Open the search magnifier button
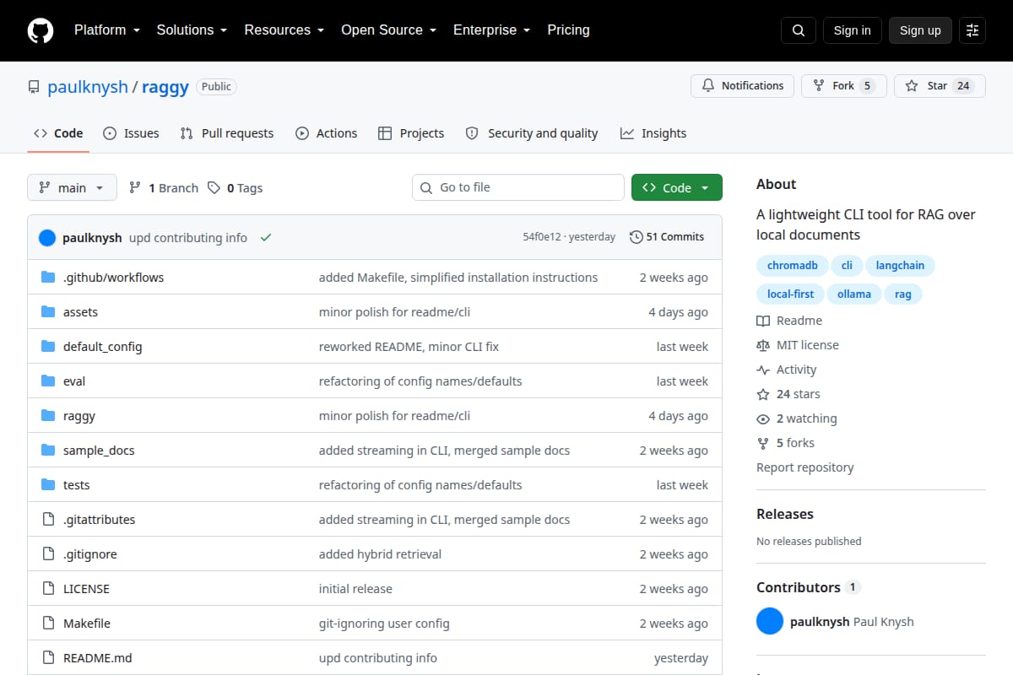This screenshot has height=675, width=1013. [x=799, y=30]
